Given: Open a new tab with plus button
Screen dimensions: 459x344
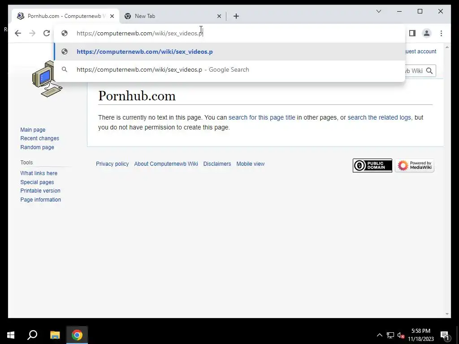Looking at the screenshot, I should coord(236,16).
